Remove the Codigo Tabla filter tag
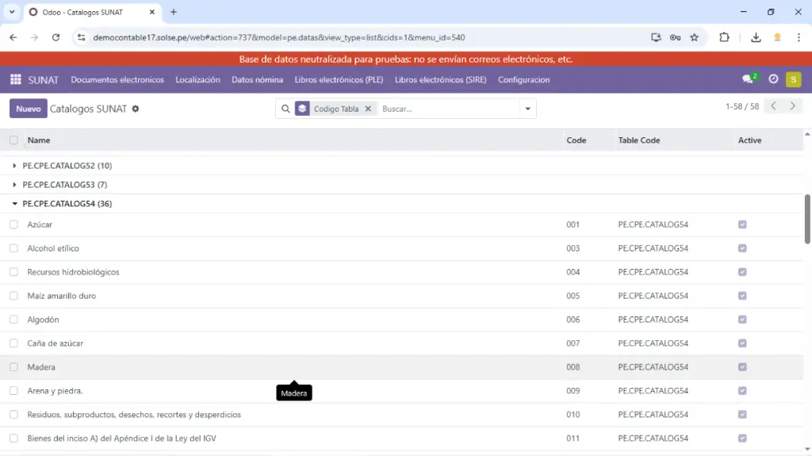Screen dimensions: 812x456 368,109
